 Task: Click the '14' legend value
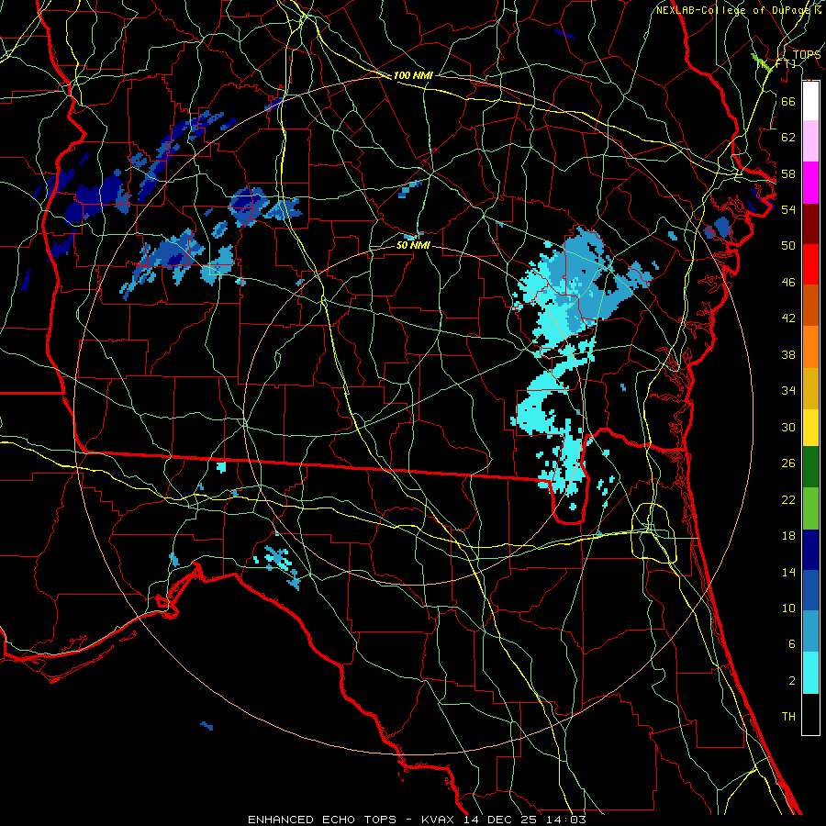(x=788, y=572)
